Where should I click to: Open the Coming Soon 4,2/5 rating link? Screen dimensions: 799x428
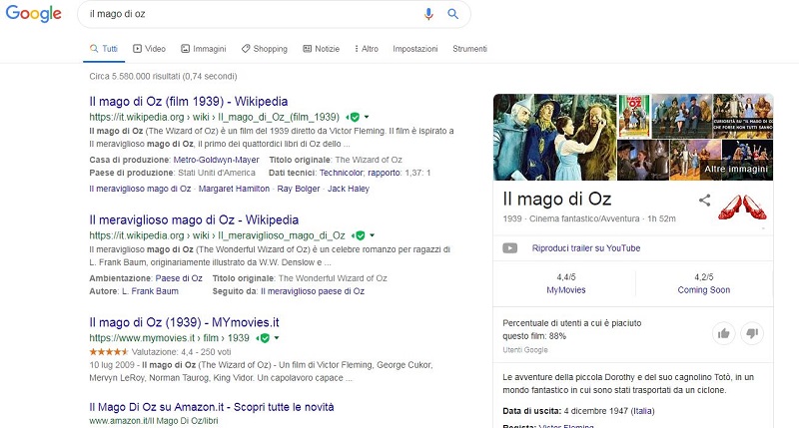[x=704, y=283]
